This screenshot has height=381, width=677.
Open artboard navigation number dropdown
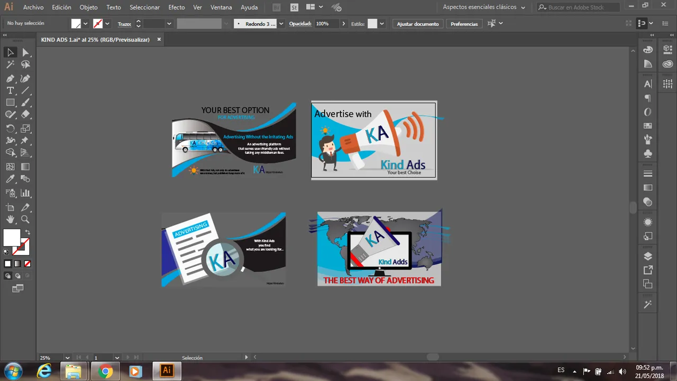[x=117, y=358]
